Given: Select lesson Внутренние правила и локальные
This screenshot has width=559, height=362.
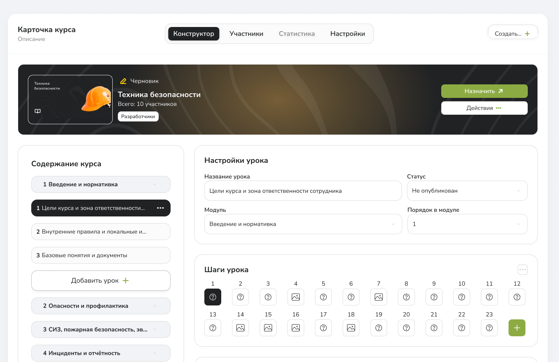Looking at the screenshot, I should pos(101,232).
